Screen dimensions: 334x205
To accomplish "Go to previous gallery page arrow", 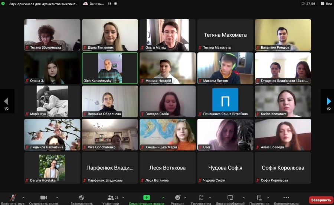I will click(x=6, y=101).
